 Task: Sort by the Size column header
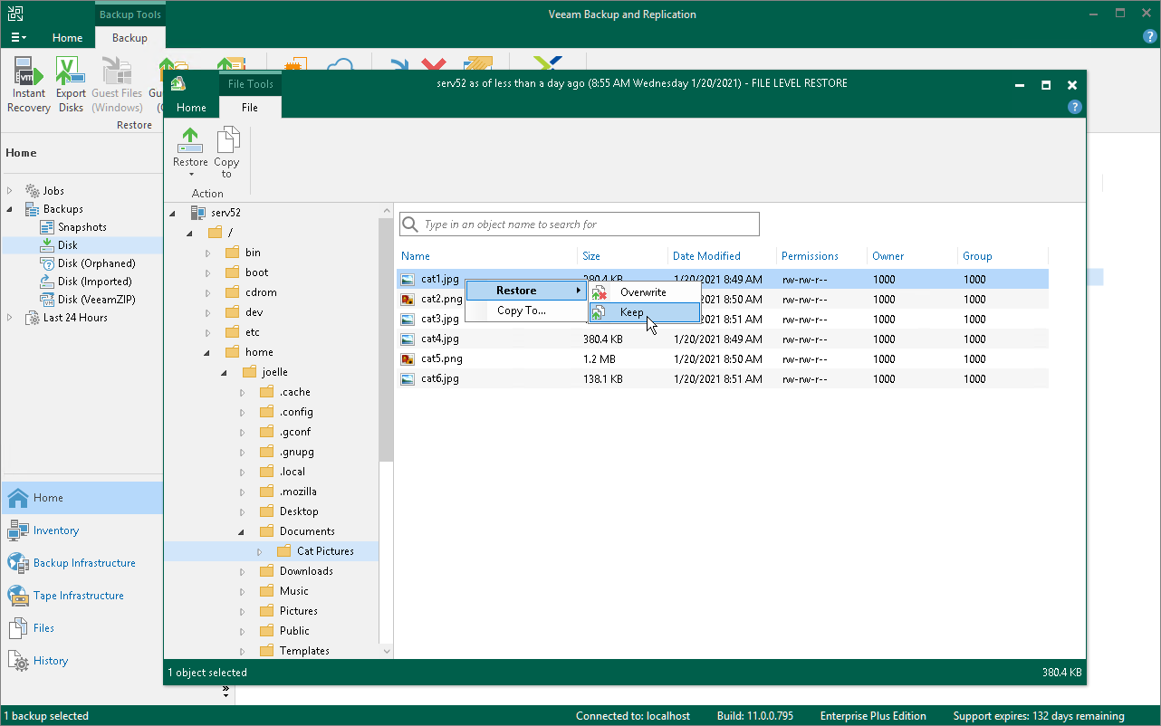(623, 256)
